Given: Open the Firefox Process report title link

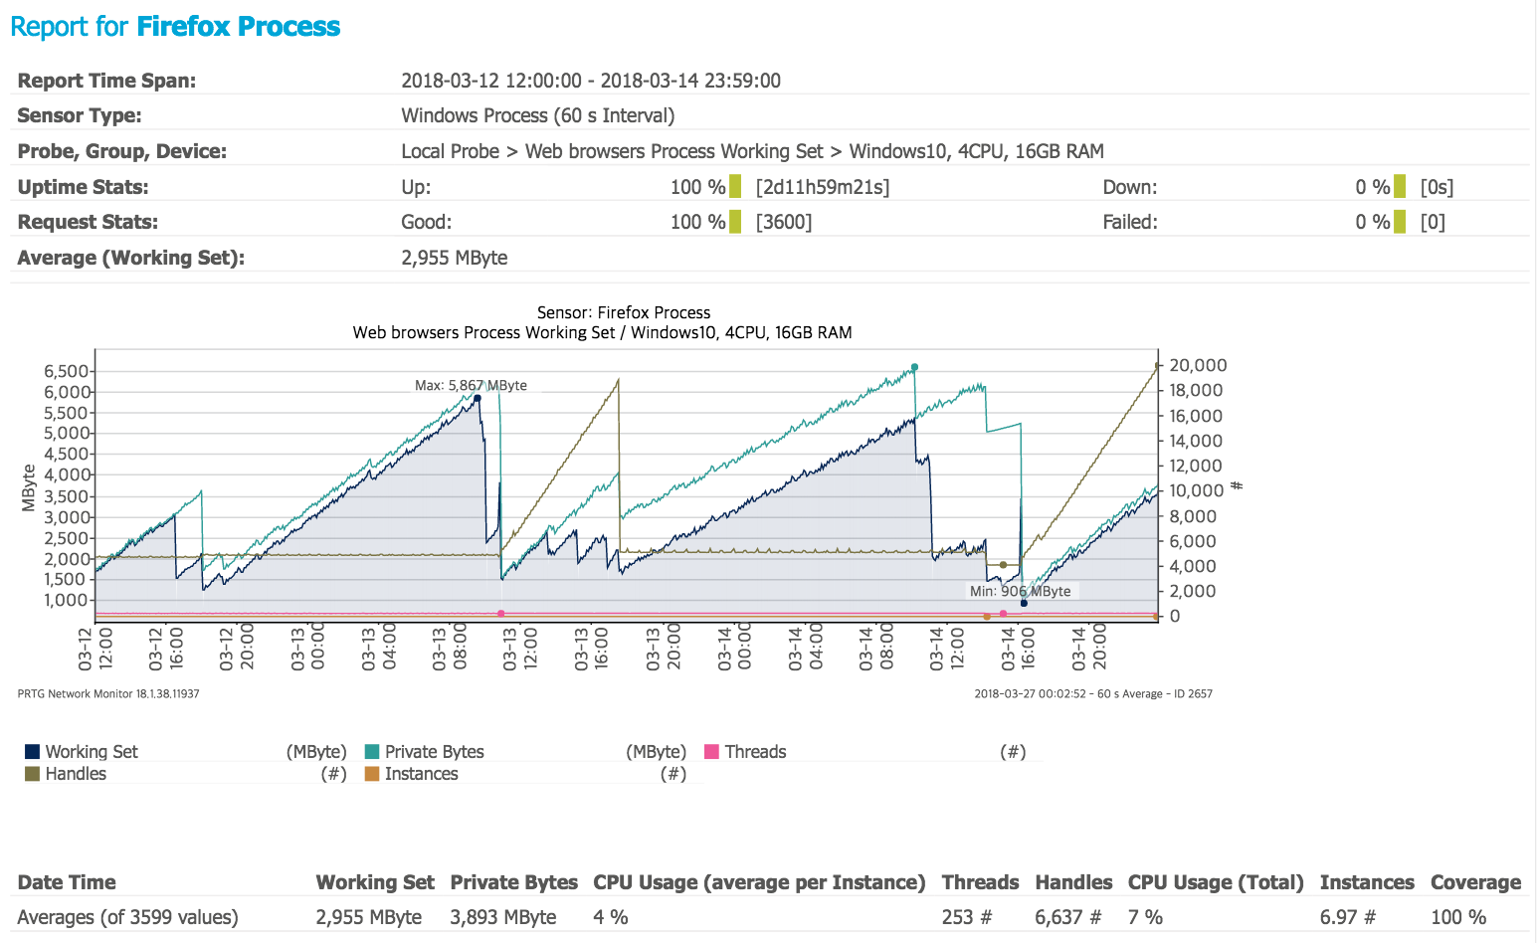Looking at the screenshot, I should [x=239, y=26].
